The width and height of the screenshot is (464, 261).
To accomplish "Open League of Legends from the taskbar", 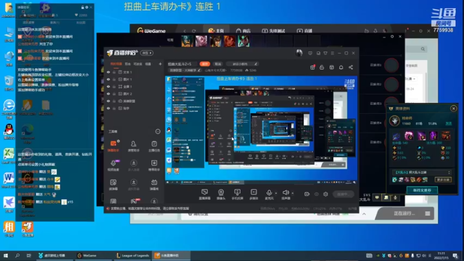I will 132,255.
